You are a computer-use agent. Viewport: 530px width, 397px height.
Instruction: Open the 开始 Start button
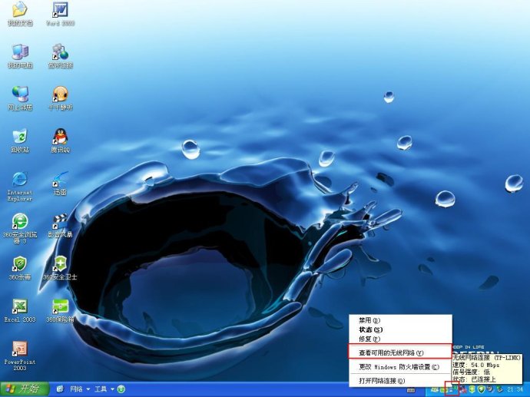point(25,389)
